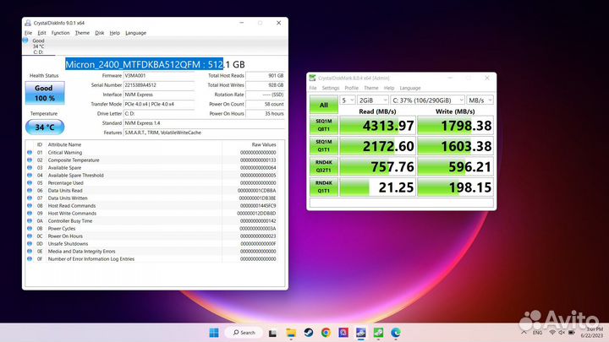609x342 pixels.
Task: Switch to CrystalDiskInfo via its taskbar icon
Action: [x=361, y=333]
